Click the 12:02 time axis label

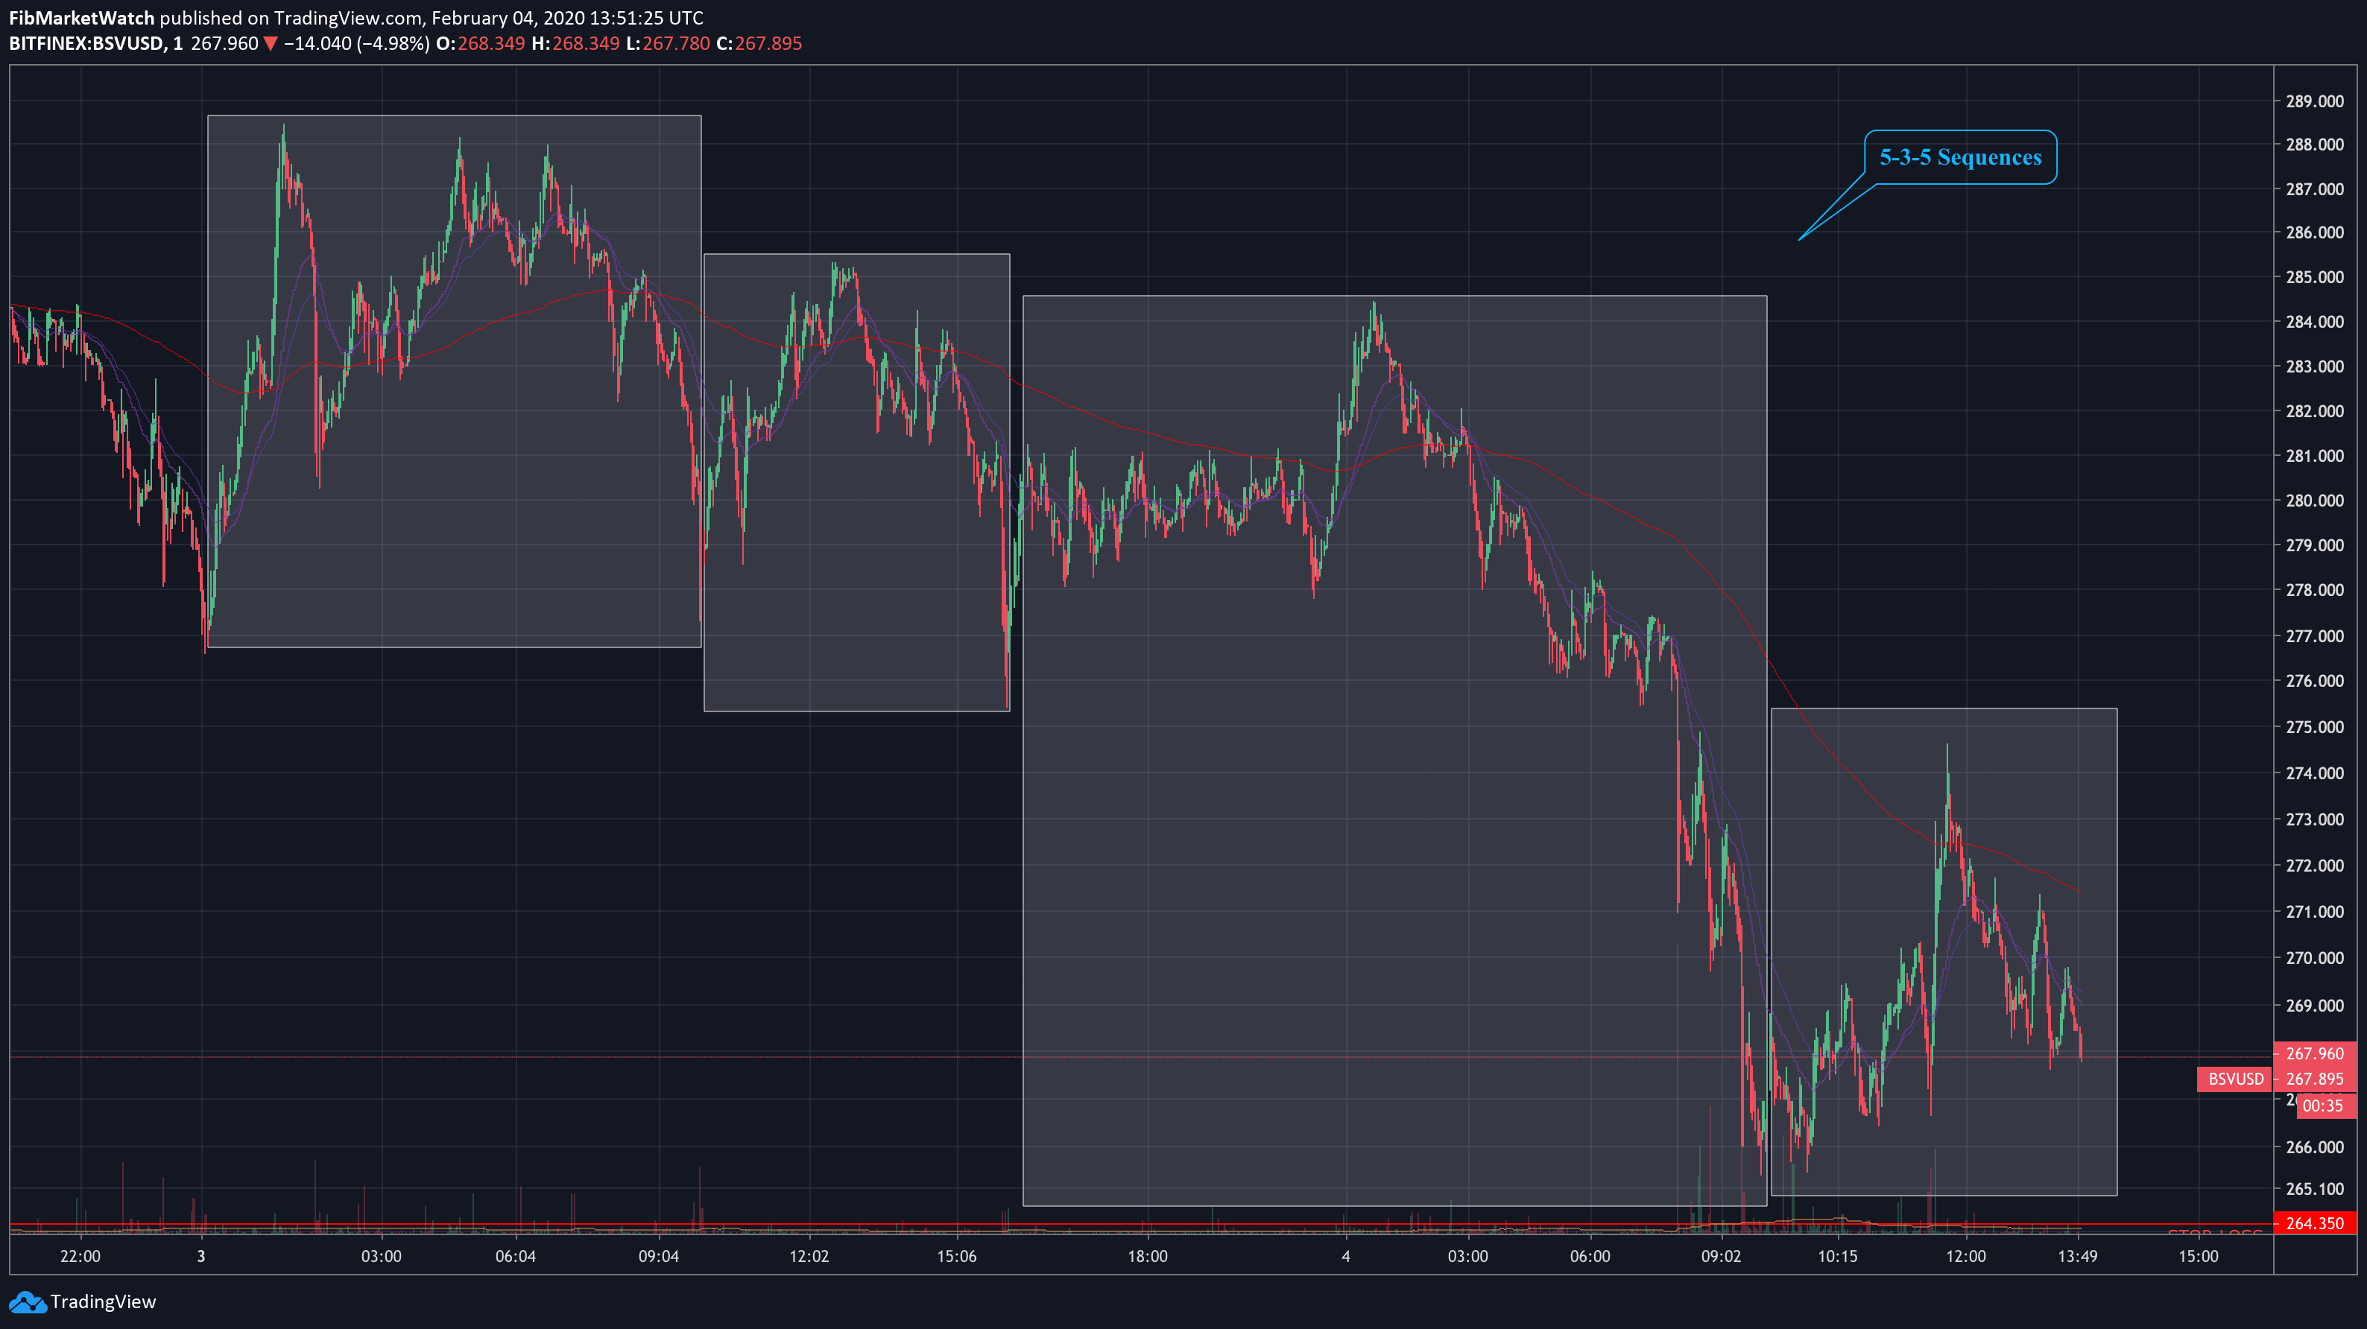[x=809, y=1255]
